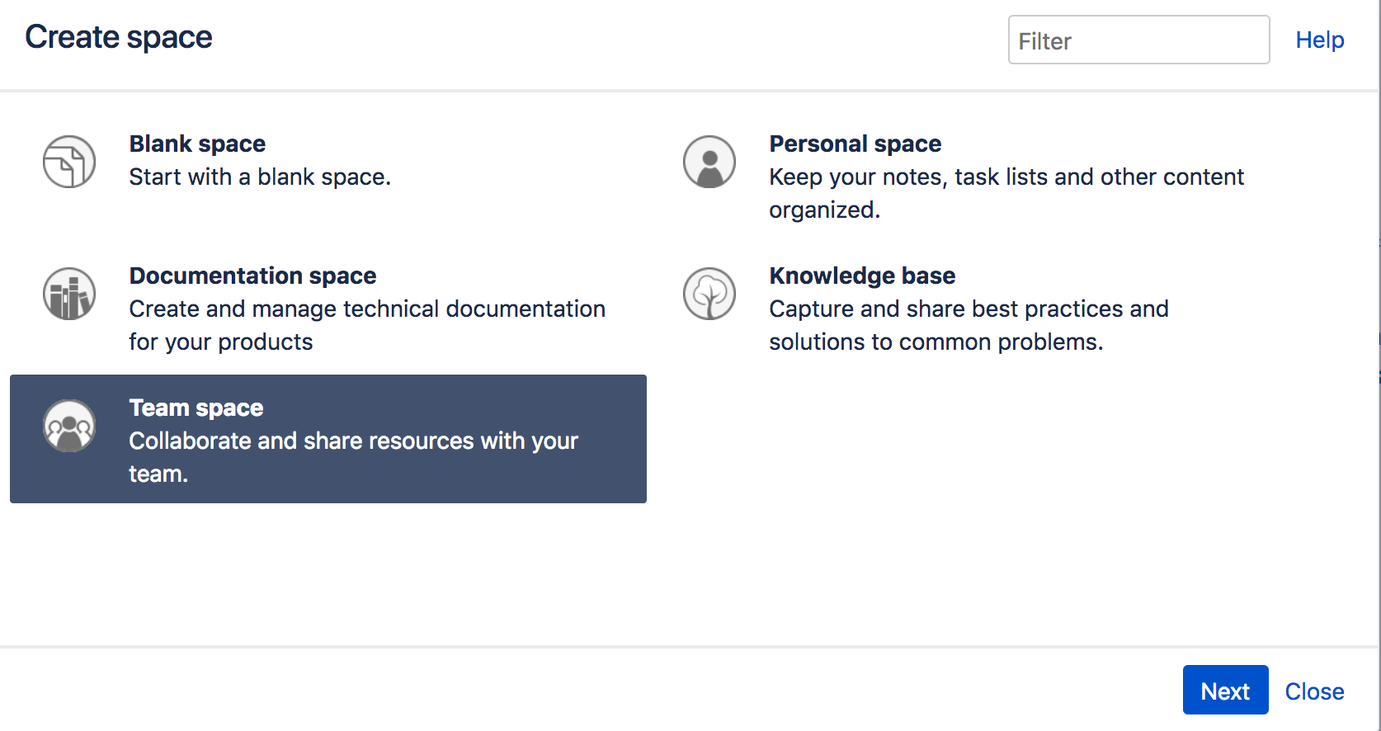
Task: Select the highlighted Team space tile
Action: point(328,439)
